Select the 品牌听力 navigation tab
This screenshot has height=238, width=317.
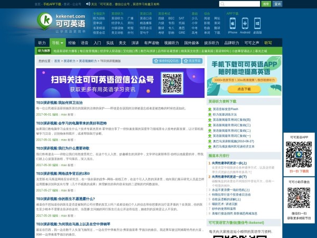coord(231,42)
